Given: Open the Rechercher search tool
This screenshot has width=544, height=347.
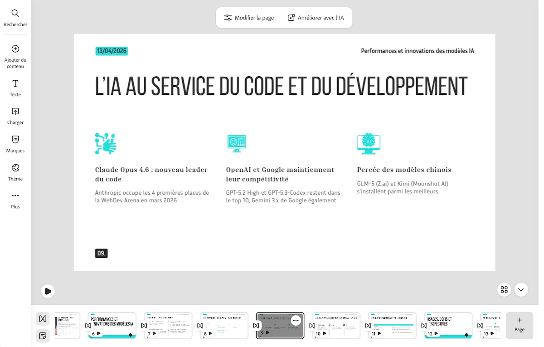Looking at the screenshot, I should pos(15,18).
